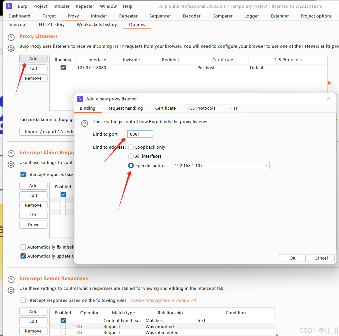
Task: Switch to Comparer tab
Action: (222, 16)
